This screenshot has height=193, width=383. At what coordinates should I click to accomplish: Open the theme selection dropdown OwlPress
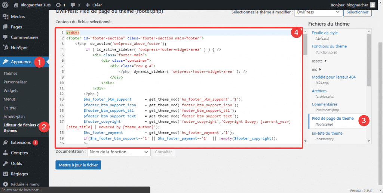tap(318, 12)
